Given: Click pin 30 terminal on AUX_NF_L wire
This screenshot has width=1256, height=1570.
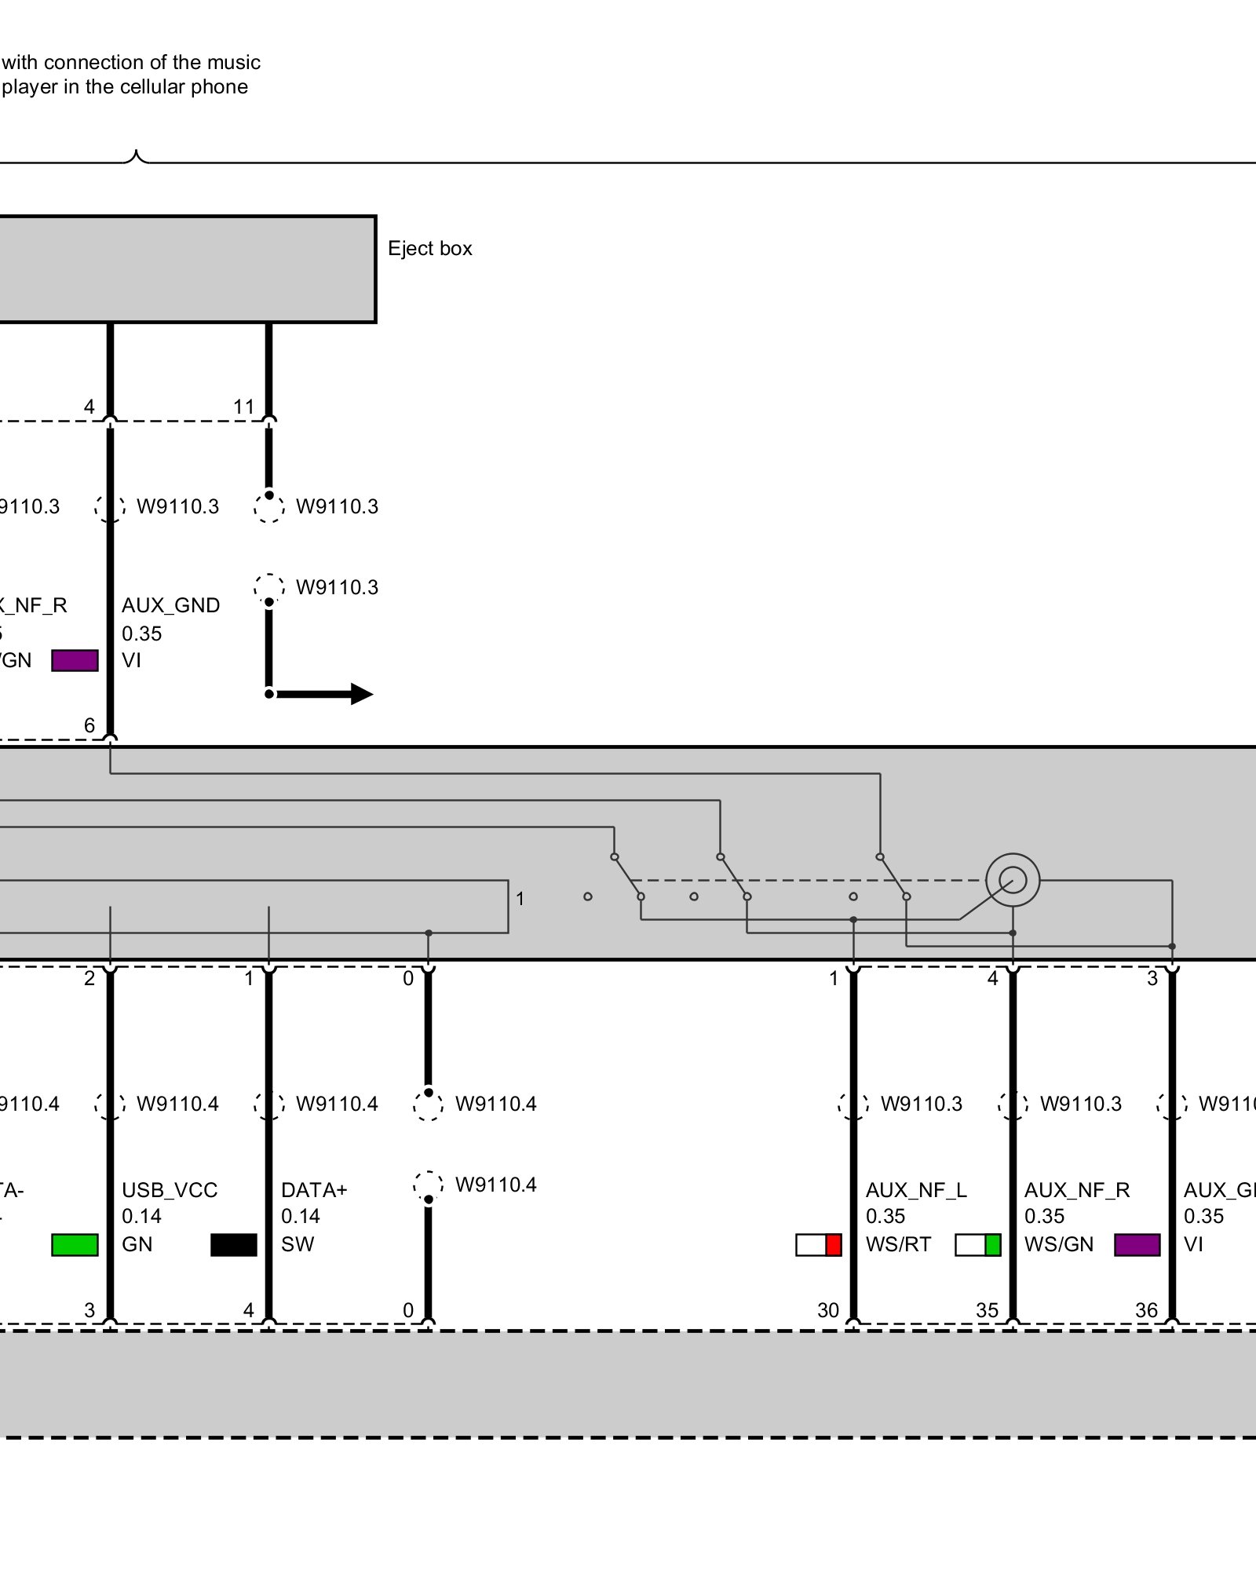Looking at the screenshot, I should (x=853, y=1324).
